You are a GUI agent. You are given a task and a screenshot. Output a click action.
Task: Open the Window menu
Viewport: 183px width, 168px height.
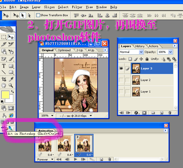[101, 7]
